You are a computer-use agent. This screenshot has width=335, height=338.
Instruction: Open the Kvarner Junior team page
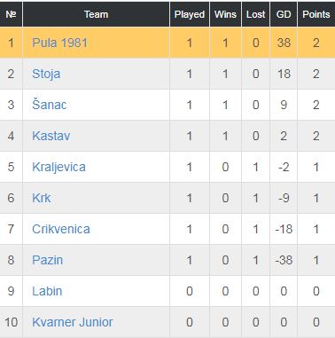coord(73,322)
